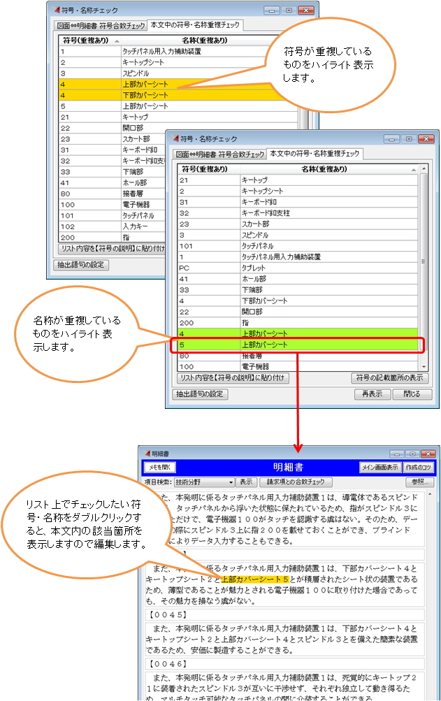Click リスト内容を【符号の説明】に貼り付け button in front window
441x701 pixels.
[x=233, y=378]
